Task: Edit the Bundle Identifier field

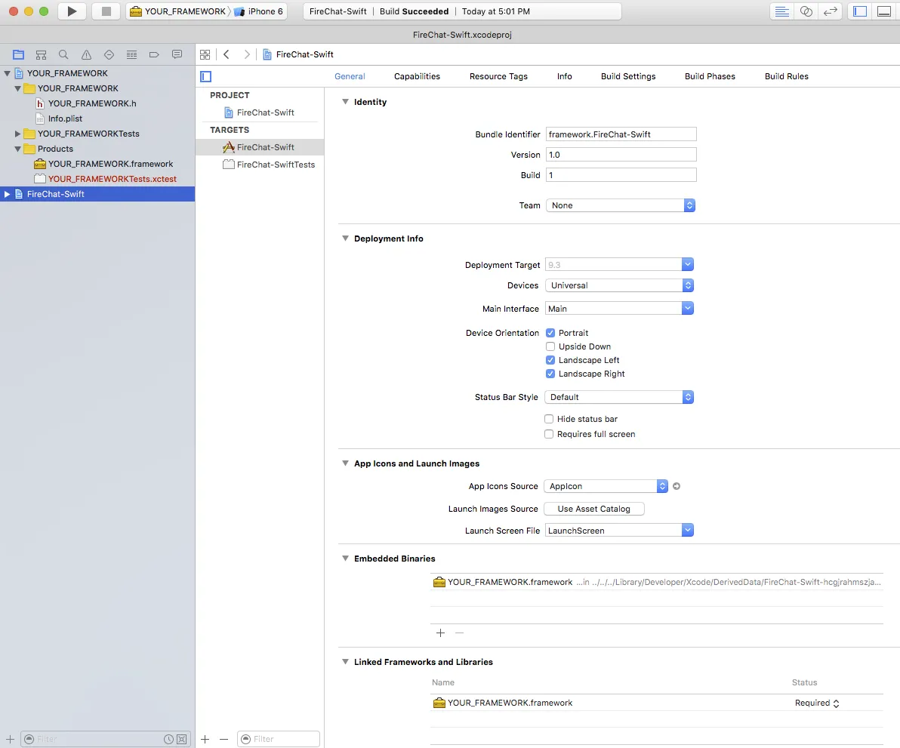Action: pyautogui.click(x=621, y=134)
